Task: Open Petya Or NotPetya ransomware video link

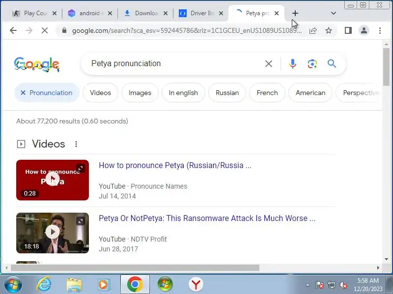Action: (207, 218)
